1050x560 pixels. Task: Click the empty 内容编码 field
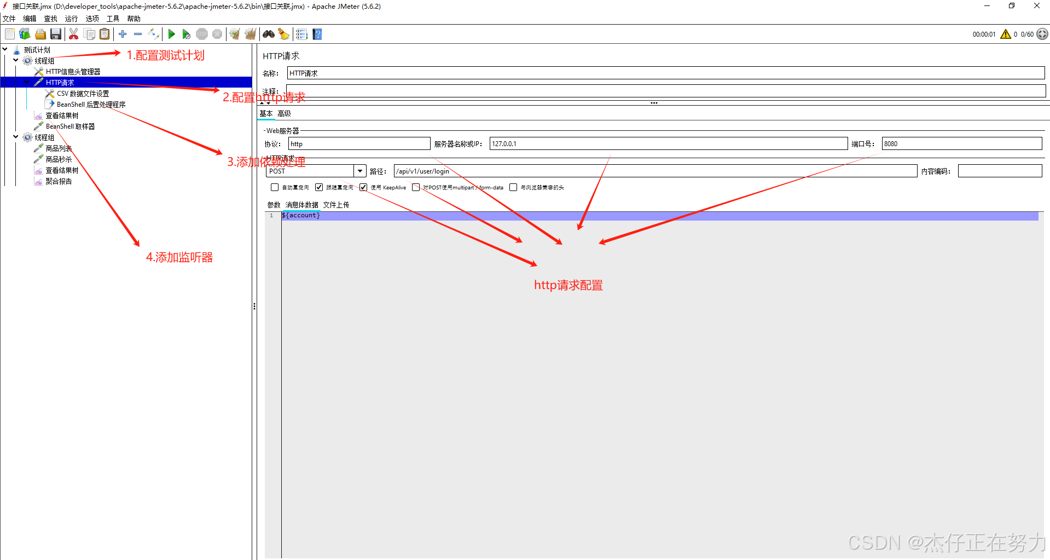(x=1000, y=171)
